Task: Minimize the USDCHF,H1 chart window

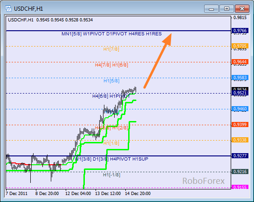Action: click(211, 9)
